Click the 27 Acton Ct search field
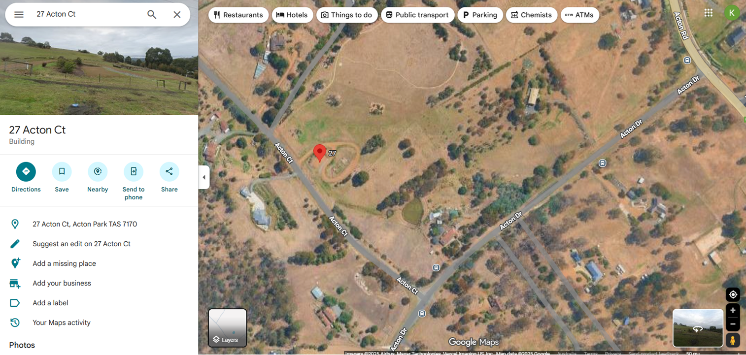 click(87, 14)
